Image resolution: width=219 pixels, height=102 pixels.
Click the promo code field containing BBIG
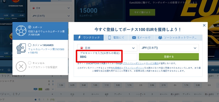(x=107, y=57)
